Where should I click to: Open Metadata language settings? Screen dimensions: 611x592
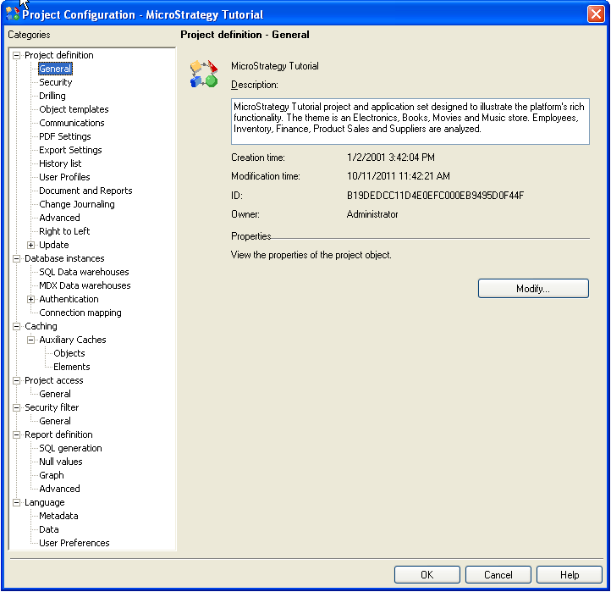pyautogui.click(x=58, y=516)
